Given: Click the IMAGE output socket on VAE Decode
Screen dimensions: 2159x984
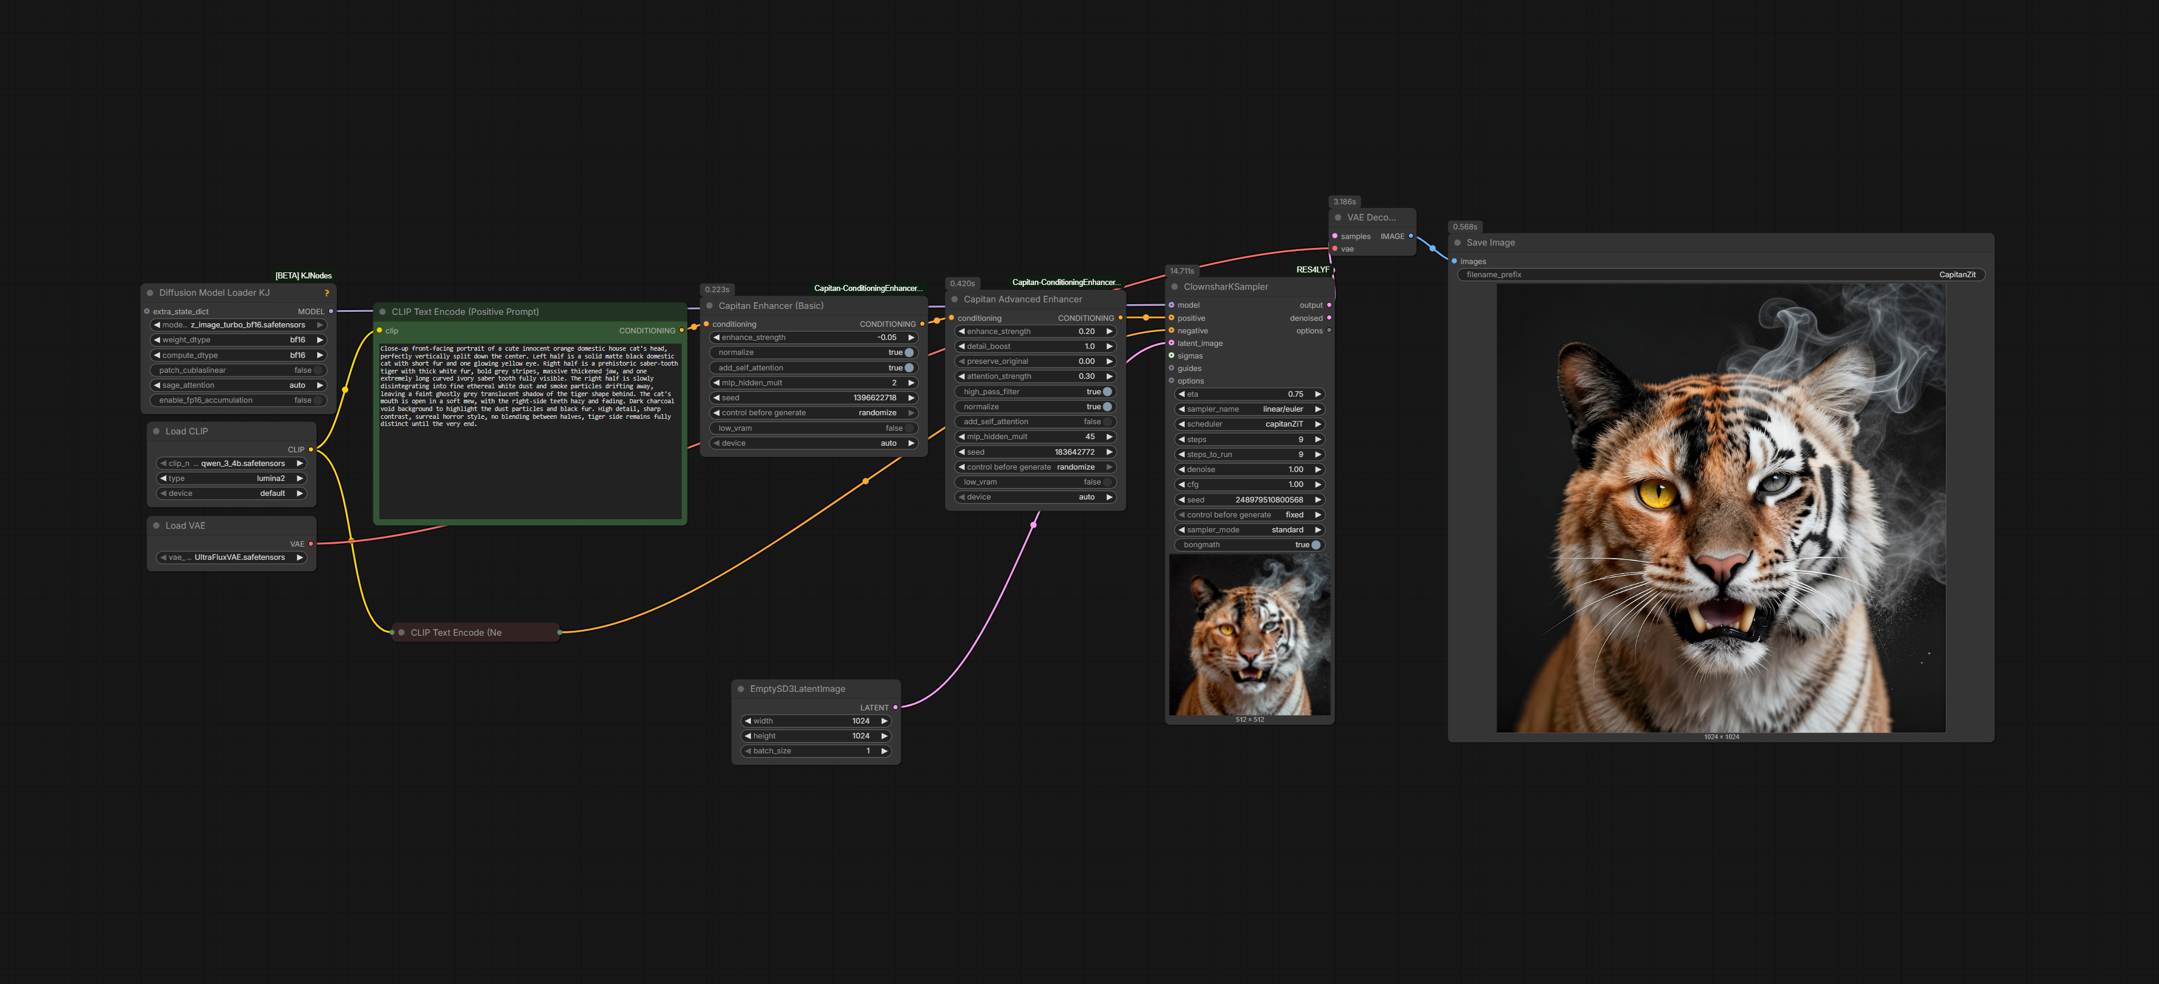Looking at the screenshot, I should pyautogui.click(x=1410, y=237).
